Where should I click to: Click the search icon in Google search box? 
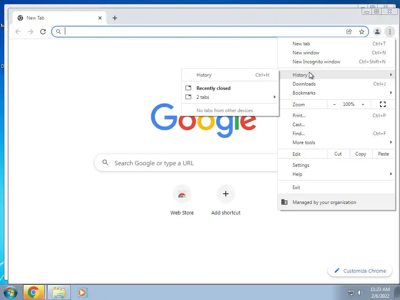105,162
